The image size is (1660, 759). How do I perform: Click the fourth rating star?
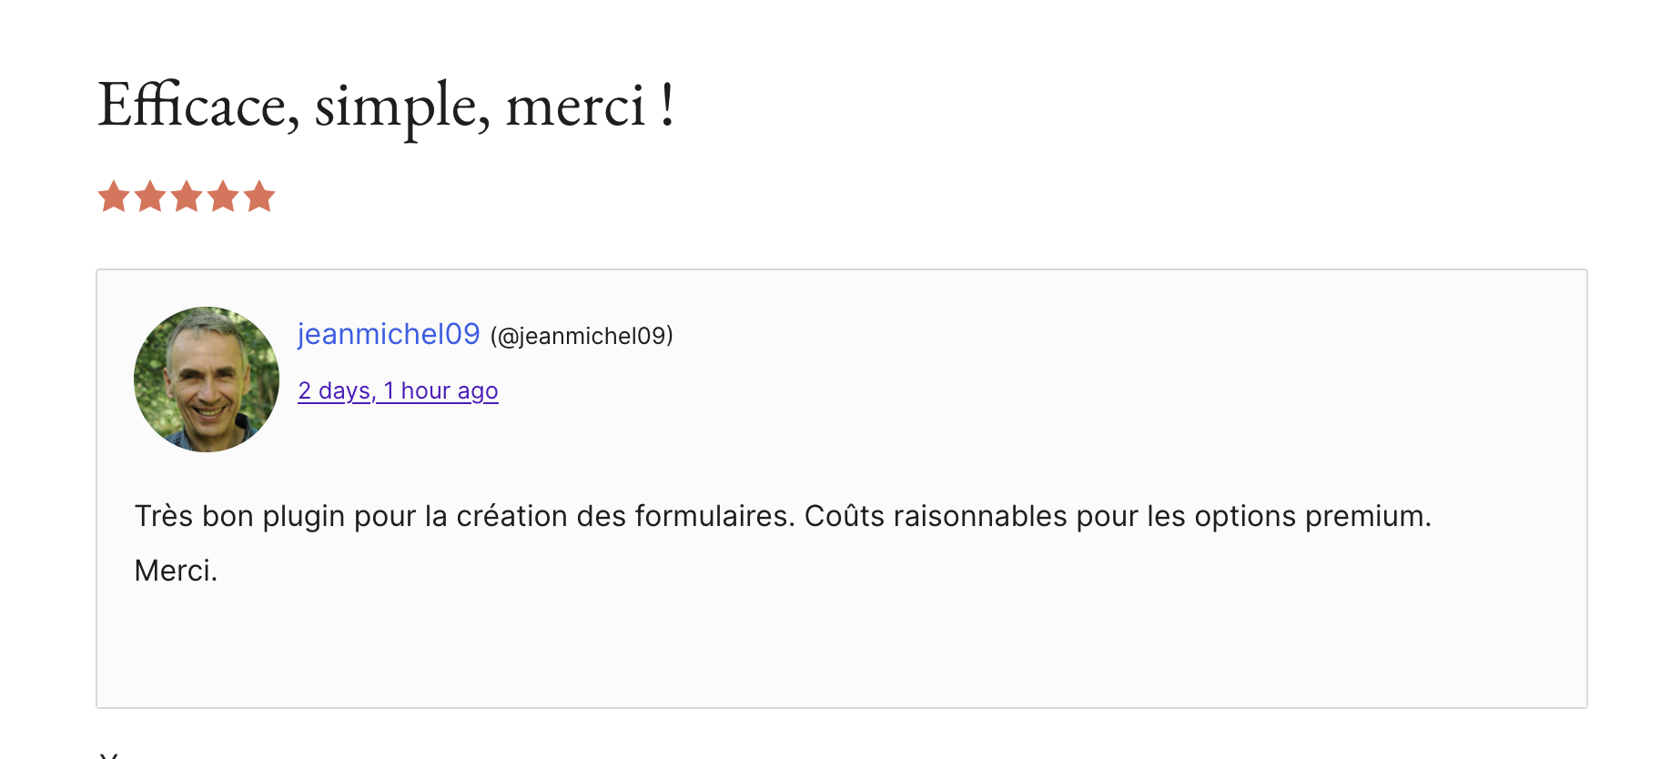223,197
